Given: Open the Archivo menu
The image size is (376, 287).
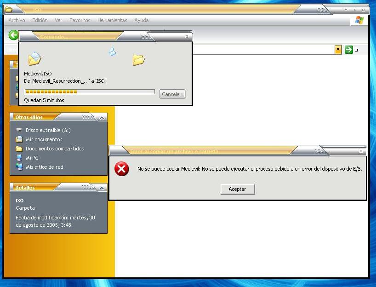Looking at the screenshot, I should coord(17,20).
